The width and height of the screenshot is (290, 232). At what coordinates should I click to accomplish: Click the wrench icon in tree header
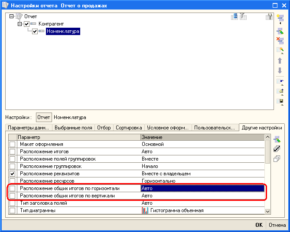click(269, 16)
